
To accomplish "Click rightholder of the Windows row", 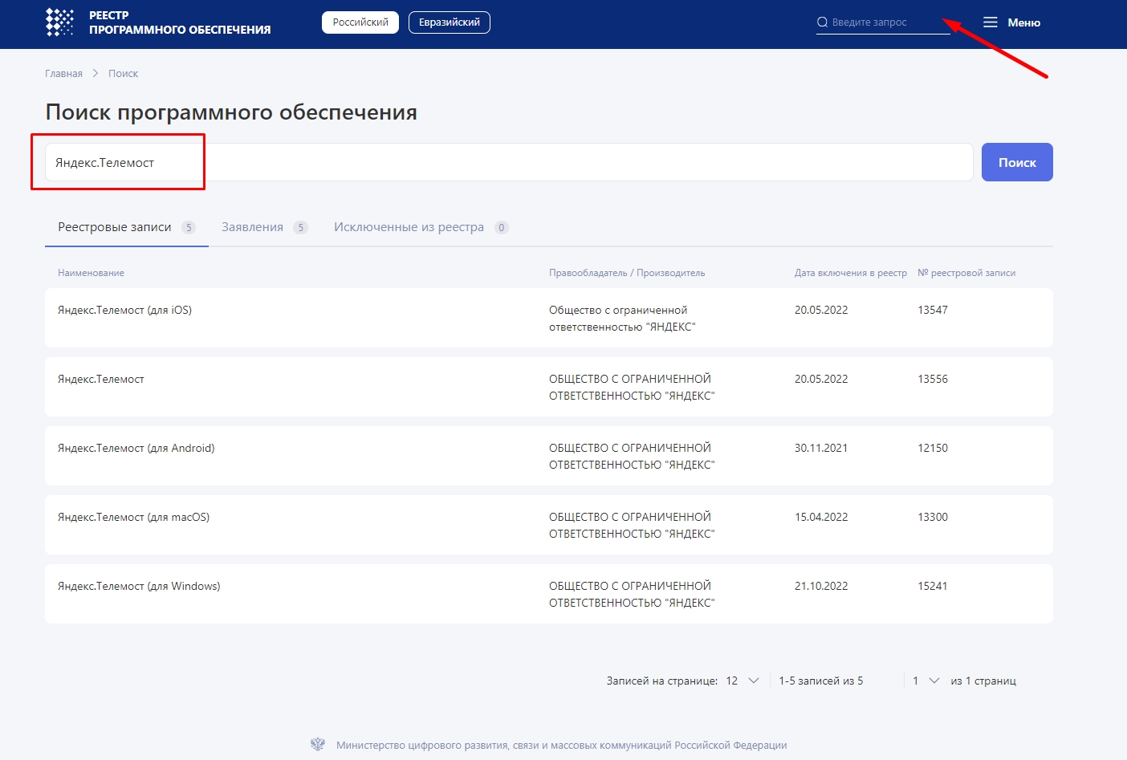I will (x=632, y=594).
